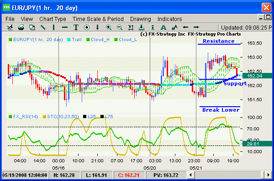The image size is (274, 181).
Task: Select the vertical line drawing tool
Action: [x=54, y=27]
